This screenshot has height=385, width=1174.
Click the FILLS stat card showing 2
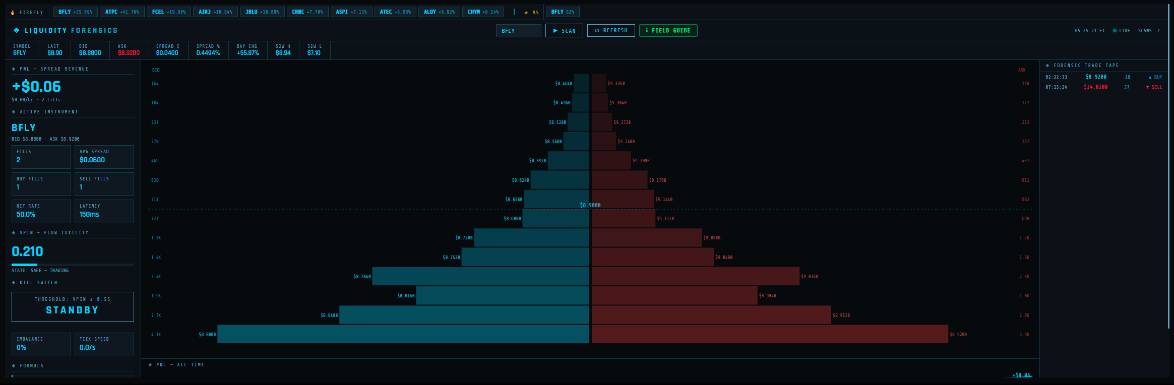click(x=41, y=157)
